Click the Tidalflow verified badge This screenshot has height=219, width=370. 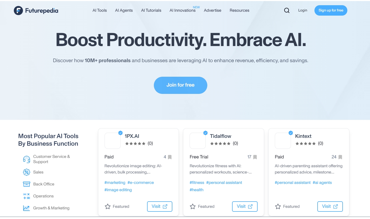205,133
